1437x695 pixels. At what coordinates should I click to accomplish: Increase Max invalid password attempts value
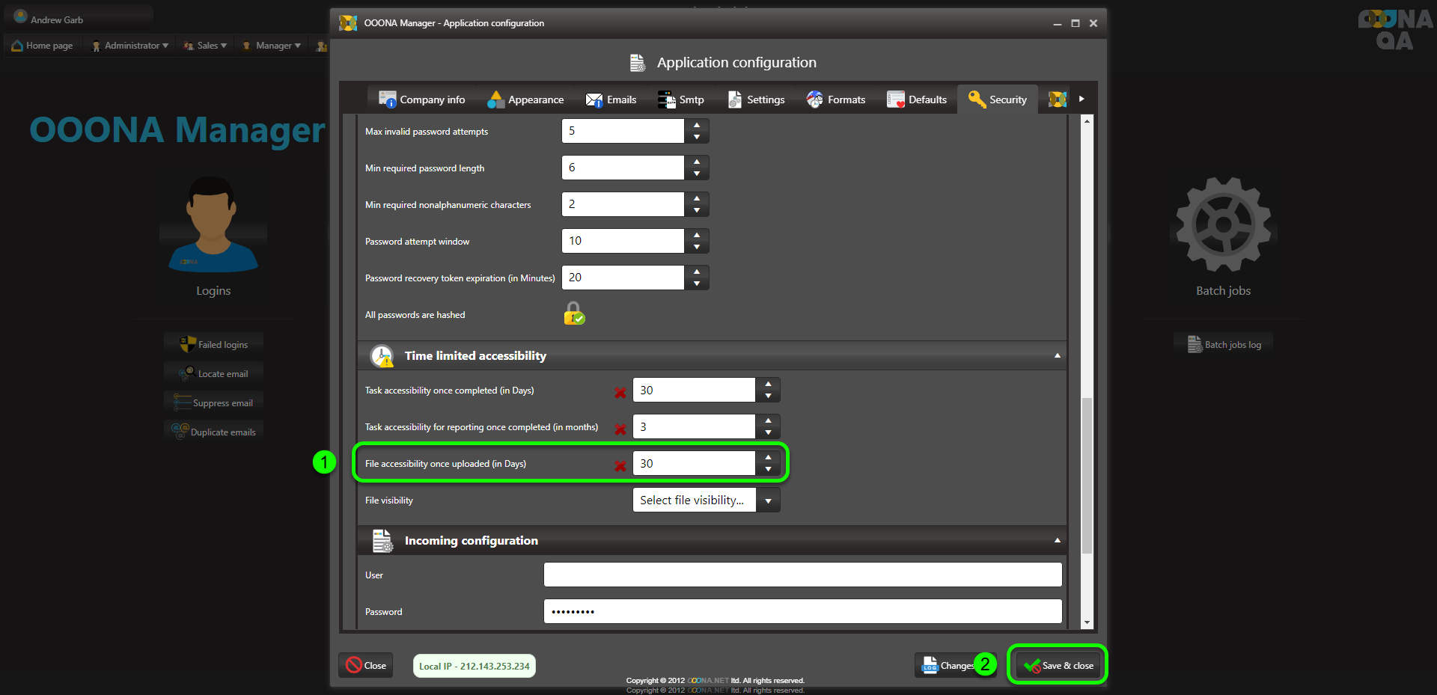click(697, 125)
